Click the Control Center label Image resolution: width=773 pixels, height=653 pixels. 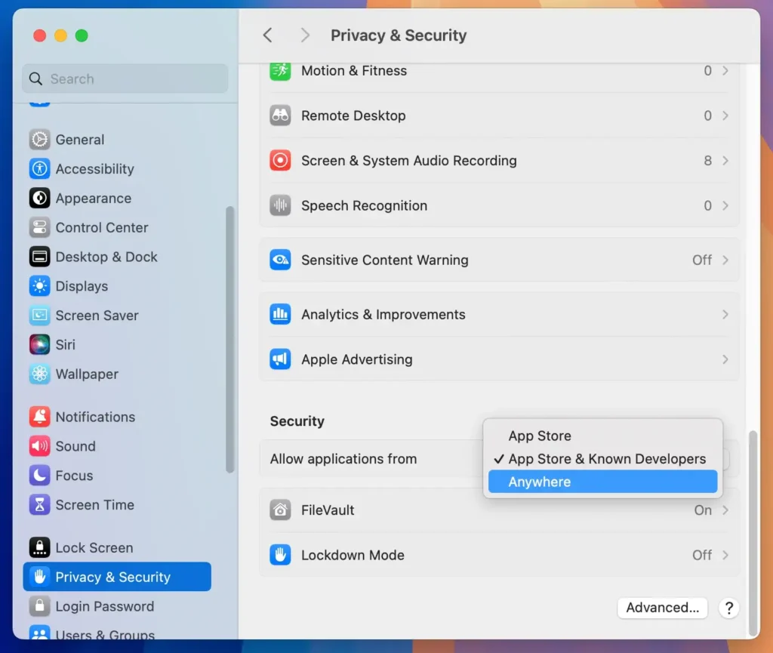[x=102, y=228]
